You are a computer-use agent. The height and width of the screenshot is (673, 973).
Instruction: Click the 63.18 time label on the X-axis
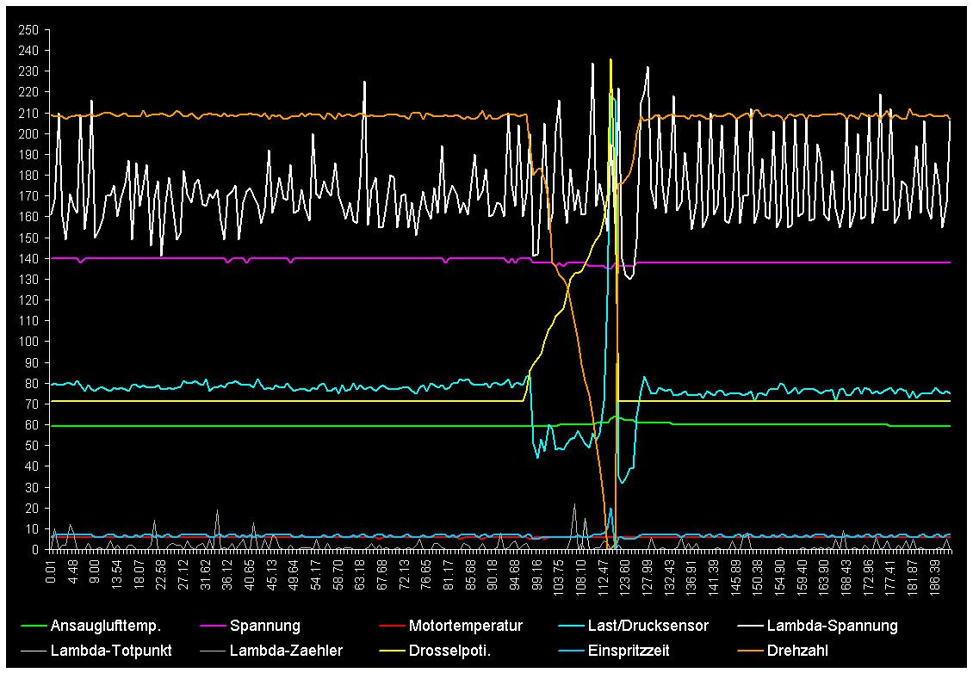360,571
